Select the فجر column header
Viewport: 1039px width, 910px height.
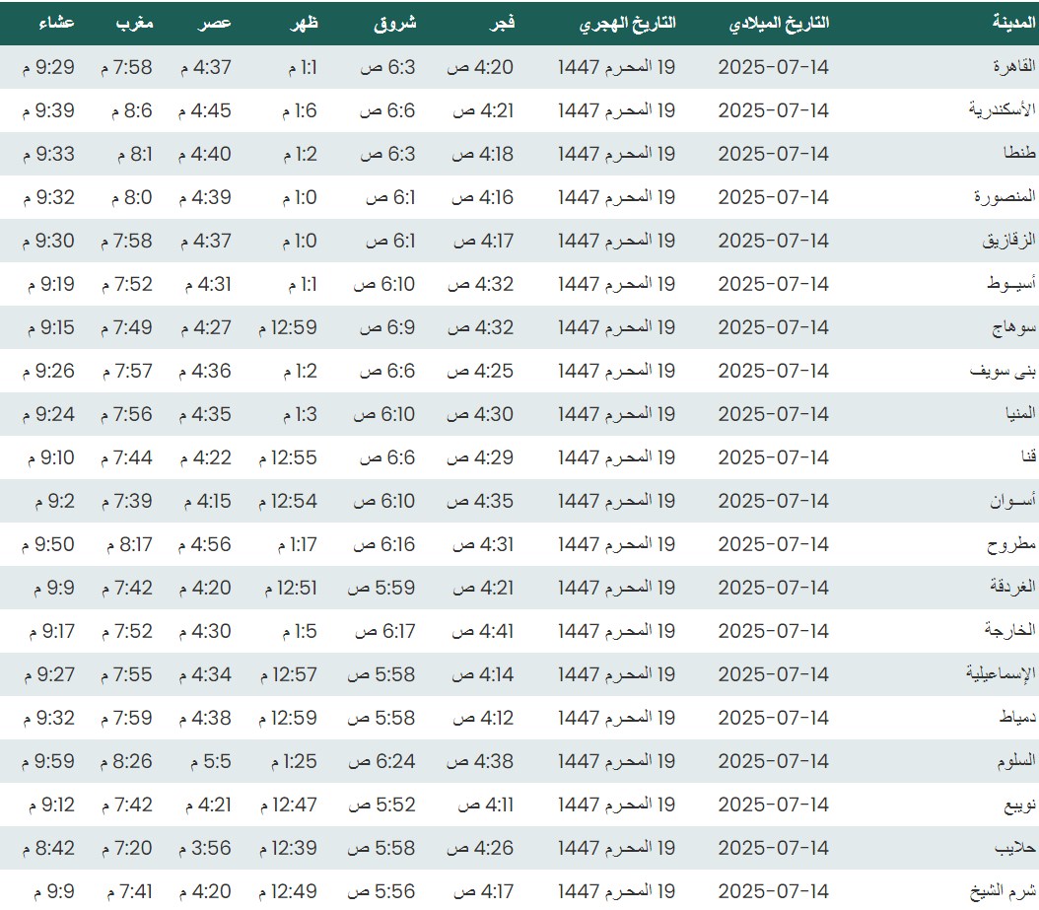click(x=503, y=23)
